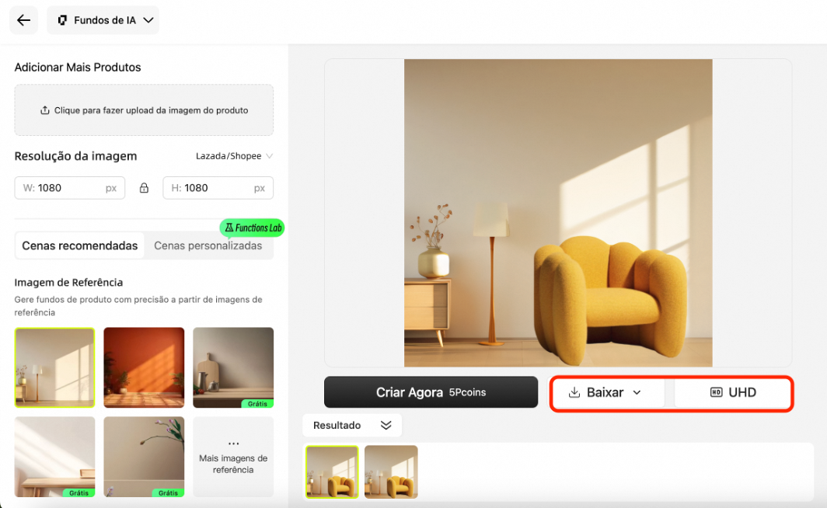
Task: Click the Criar Agora button
Action: pos(431,392)
